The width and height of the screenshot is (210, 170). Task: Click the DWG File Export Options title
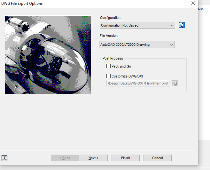point(22,4)
